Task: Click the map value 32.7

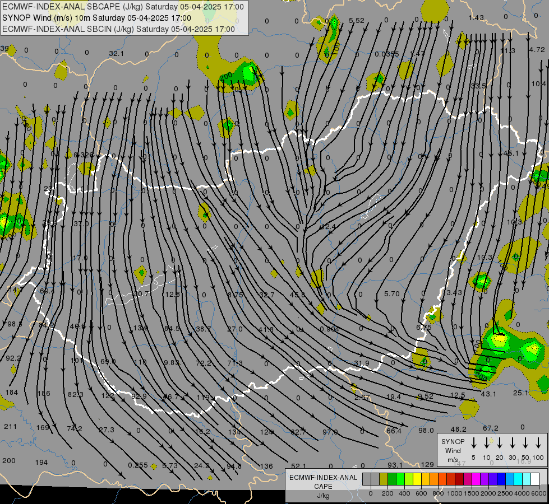Action: [x=267, y=295]
